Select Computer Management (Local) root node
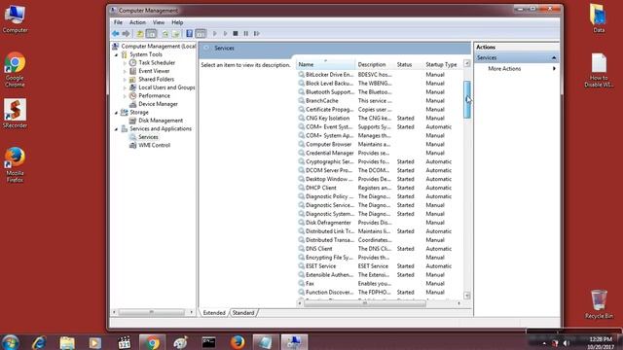The image size is (623, 350). [x=158, y=47]
